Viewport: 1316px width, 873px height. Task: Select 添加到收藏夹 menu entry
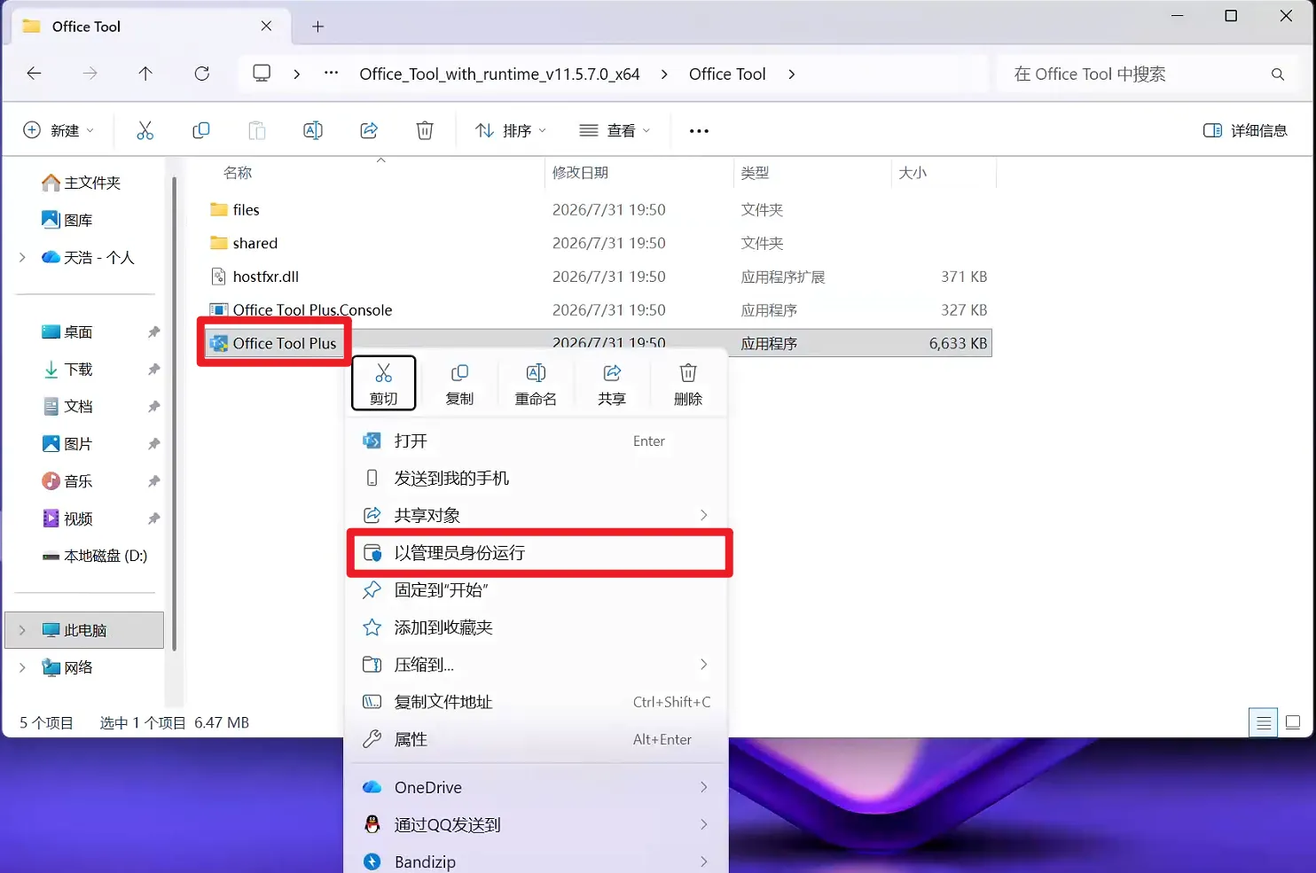537,627
